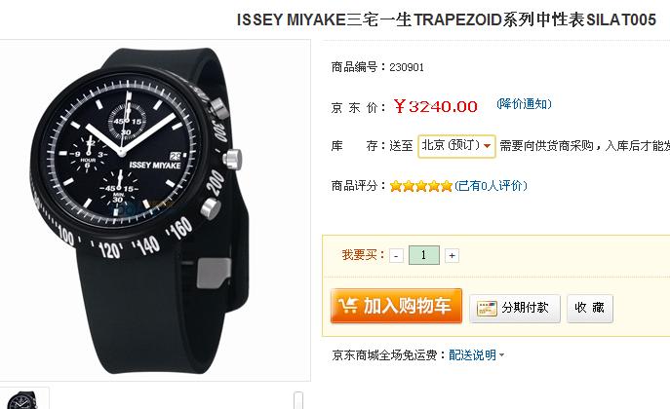Viewport: 670px width, 409px height.
Task: Open 分期付款 installment payment option
Action: coord(515,309)
